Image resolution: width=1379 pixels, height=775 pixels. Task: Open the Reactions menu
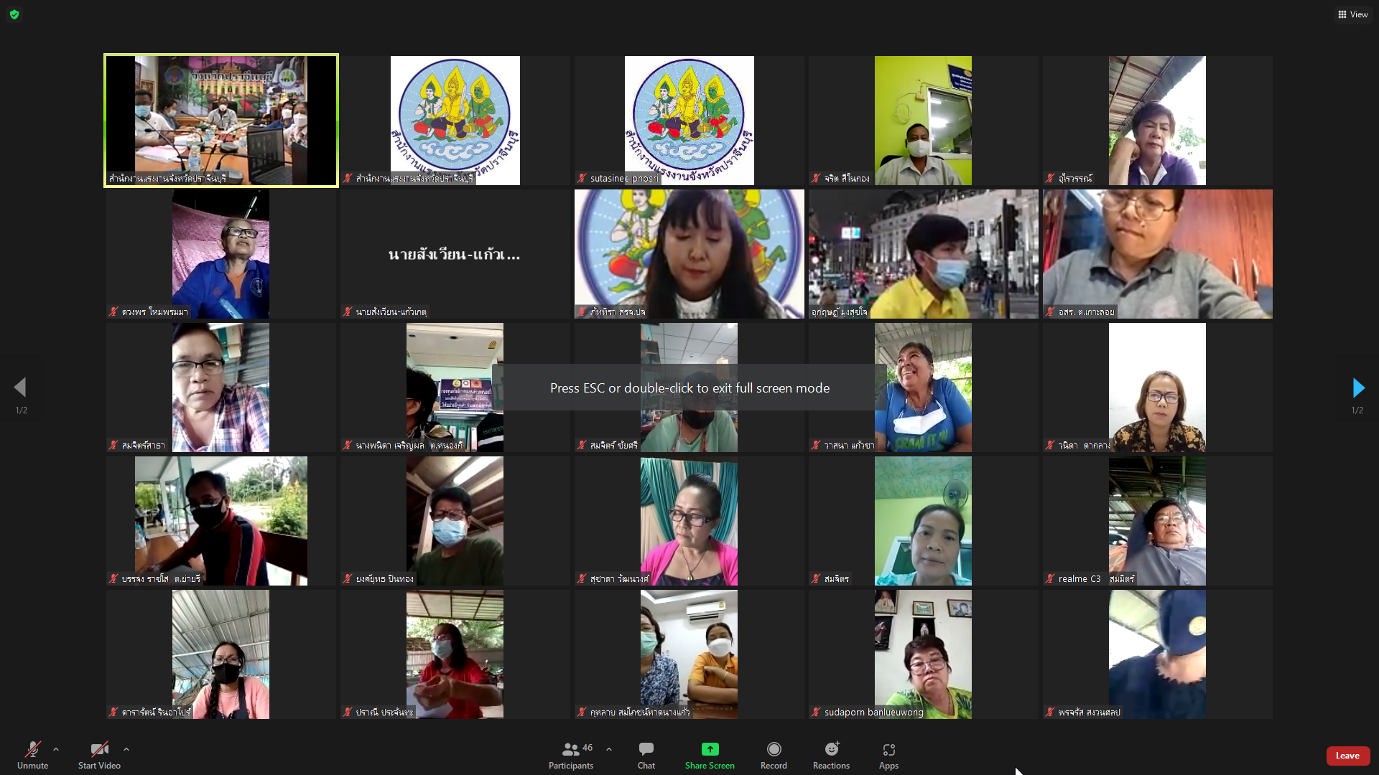[831, 755]
